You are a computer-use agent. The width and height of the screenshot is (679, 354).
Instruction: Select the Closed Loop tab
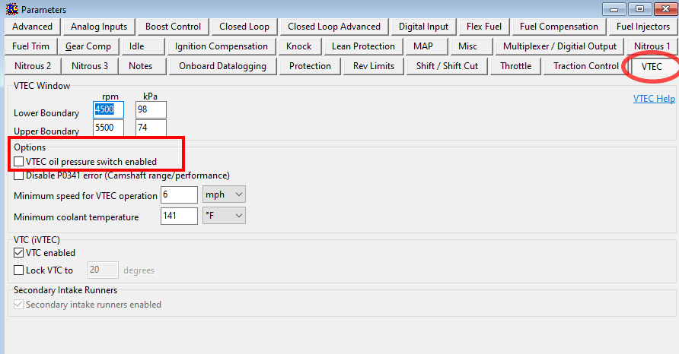244,27
